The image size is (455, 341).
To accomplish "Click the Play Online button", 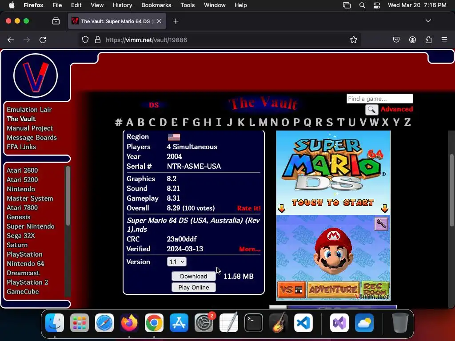I will 194,287.
